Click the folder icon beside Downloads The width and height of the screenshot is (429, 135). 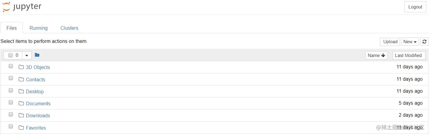21,115
